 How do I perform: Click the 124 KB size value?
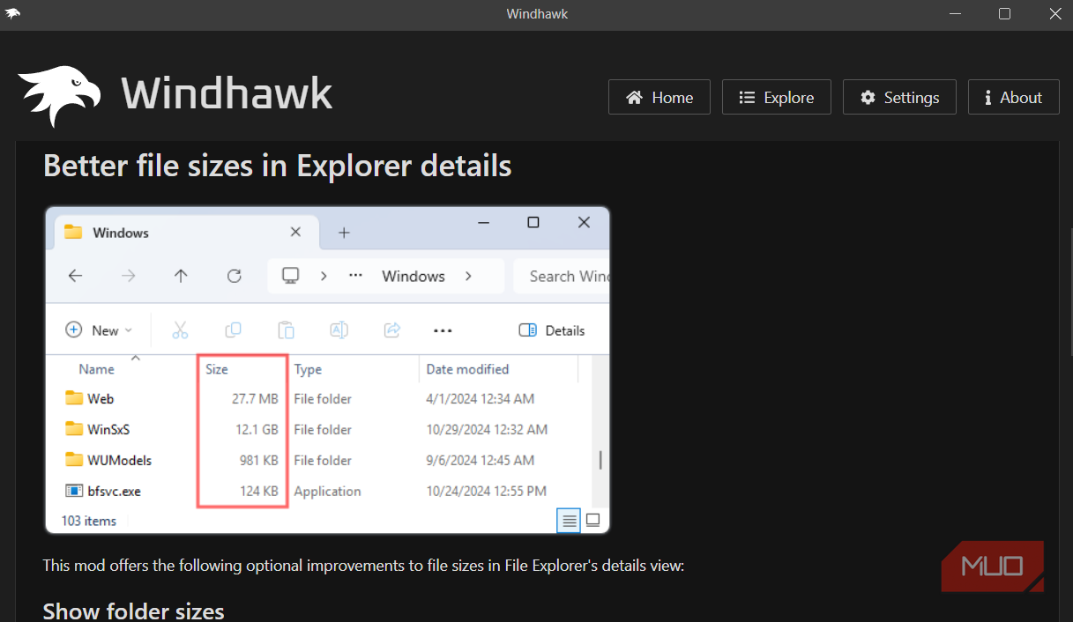coord(259,491)
